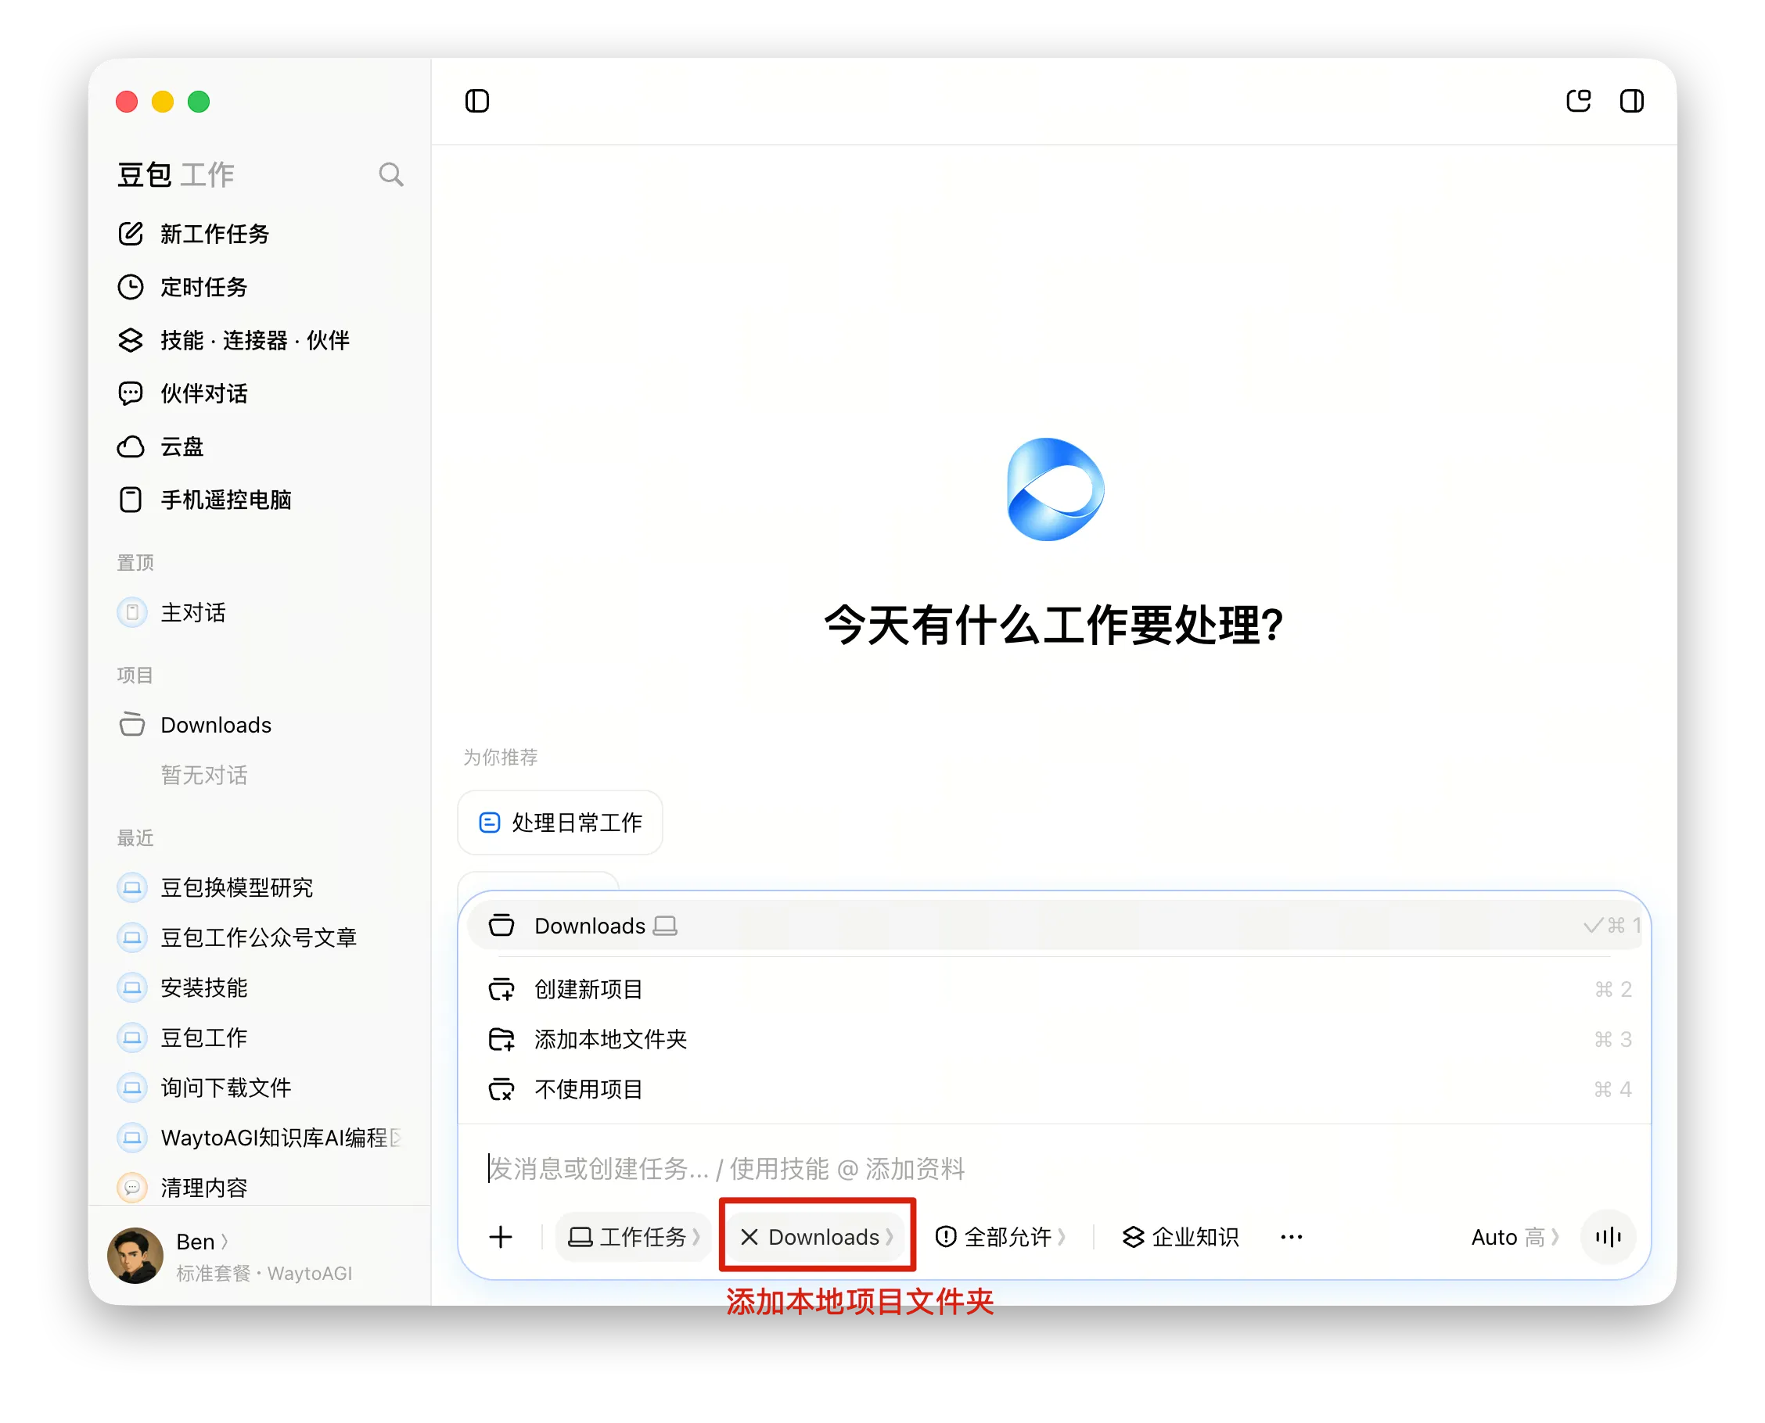Open search in the sidebar
Screen dimensions: 1765x1423
pyautogui.click(x=390, y=174)
